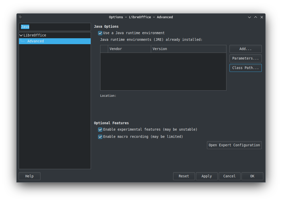Click the JRE already installed label
282x202 pixels.
pyautogui.click(x=151, y=40)
